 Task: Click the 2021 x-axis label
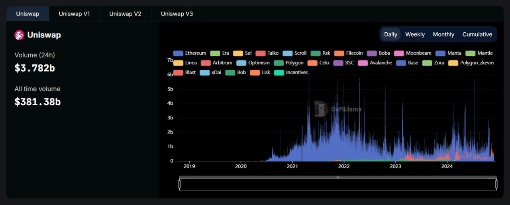coord(292,166)
